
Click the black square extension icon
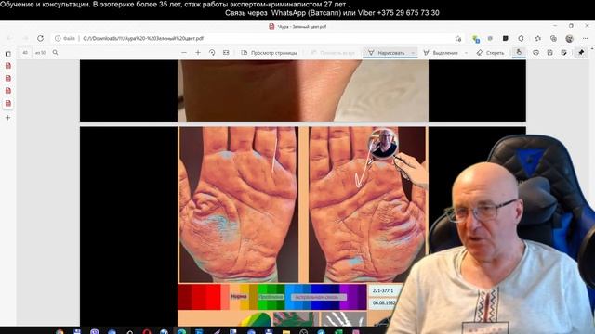tap(506, 38)
